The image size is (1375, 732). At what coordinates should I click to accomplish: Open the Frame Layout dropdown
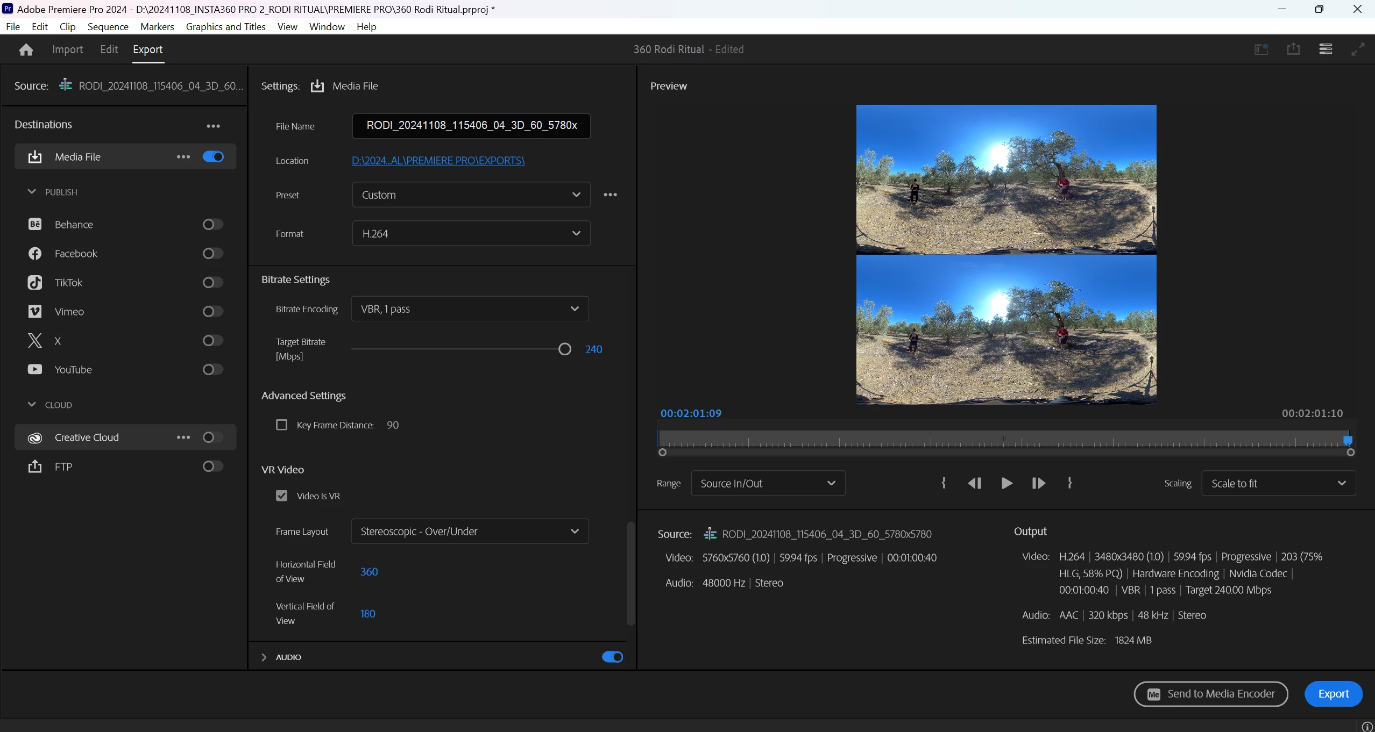tap(470, 531)
